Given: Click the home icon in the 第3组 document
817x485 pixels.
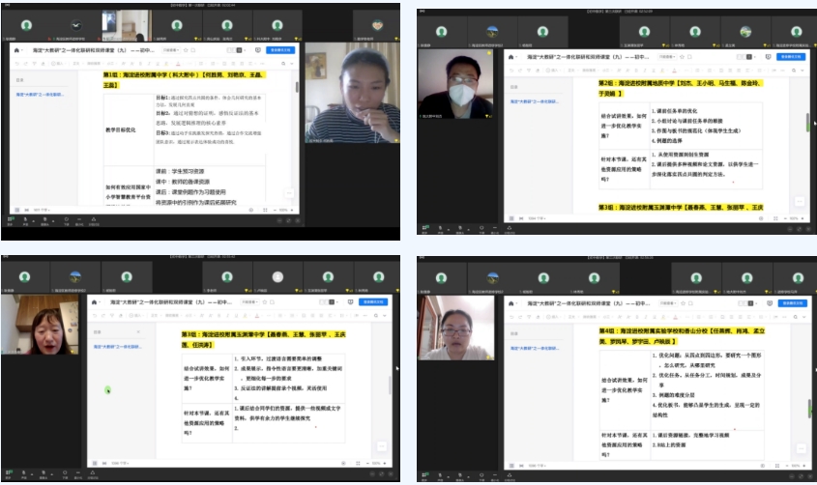Looking at the screenshot, I should 94,302.
